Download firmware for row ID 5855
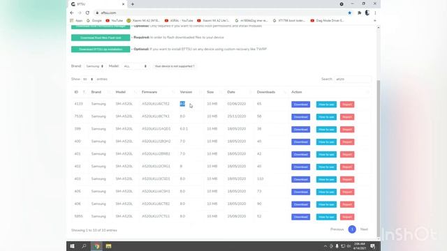This screenshot has width=447, height=251. [x=301, y=217]
